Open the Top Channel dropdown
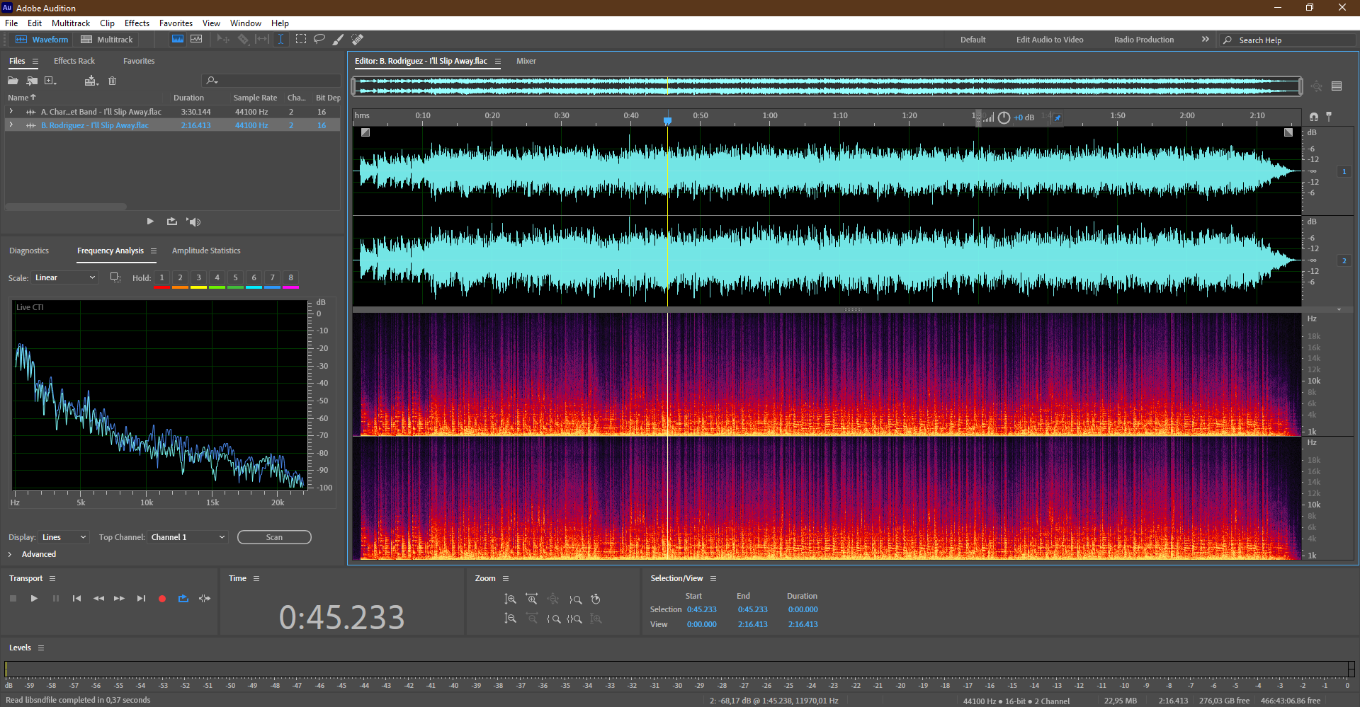This screenshot has height=707, width=1360. pos(188,537)
